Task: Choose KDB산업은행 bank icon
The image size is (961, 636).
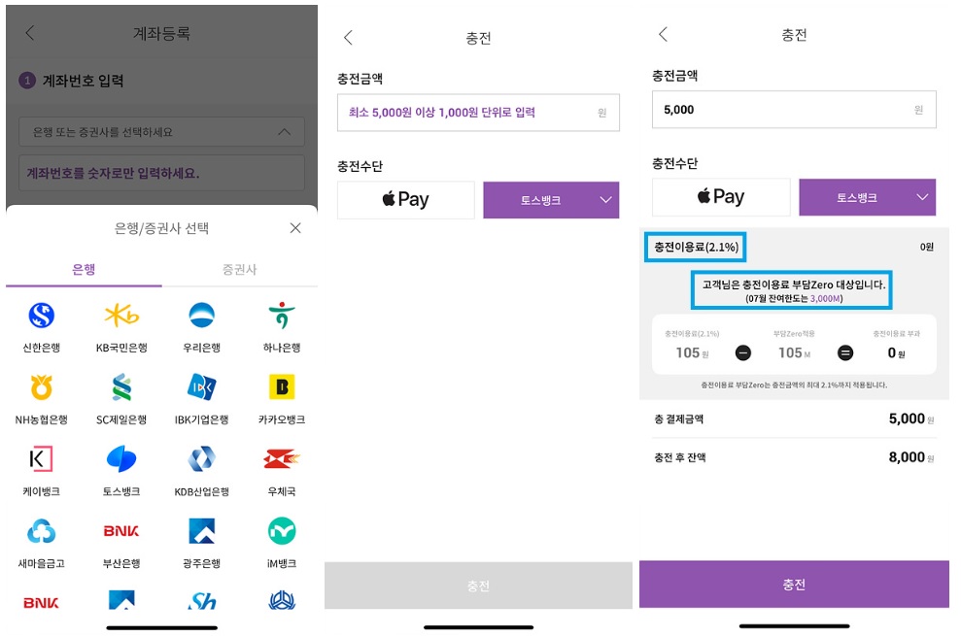Action: 202,459
